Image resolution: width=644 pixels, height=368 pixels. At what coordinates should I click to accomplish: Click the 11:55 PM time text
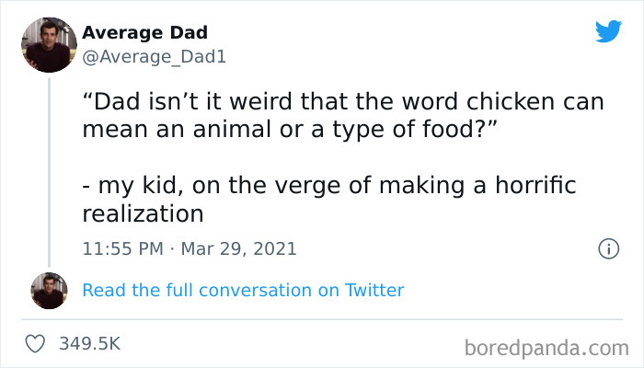tap(121, 249)
